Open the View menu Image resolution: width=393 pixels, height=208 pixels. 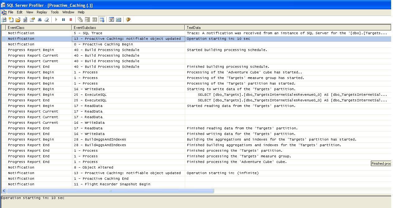point(30,12)
